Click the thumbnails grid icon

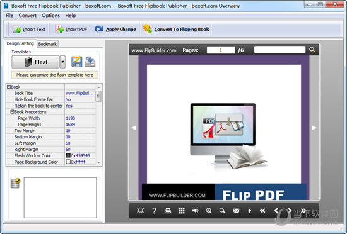point(182,211)
